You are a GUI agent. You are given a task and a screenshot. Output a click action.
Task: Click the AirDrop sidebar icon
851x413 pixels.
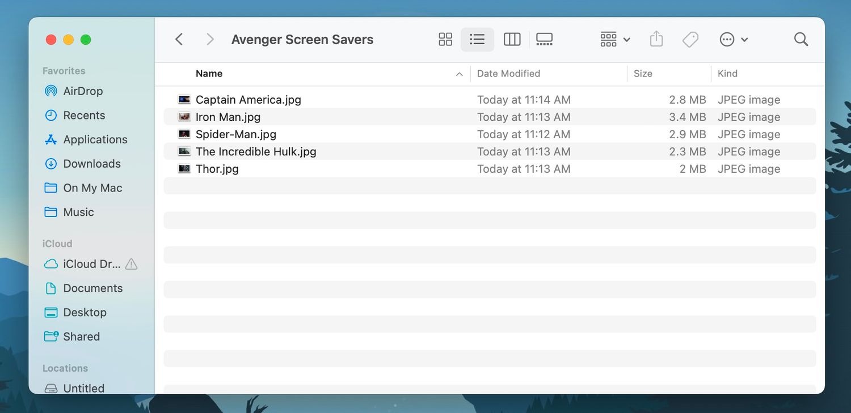point(51,91)
